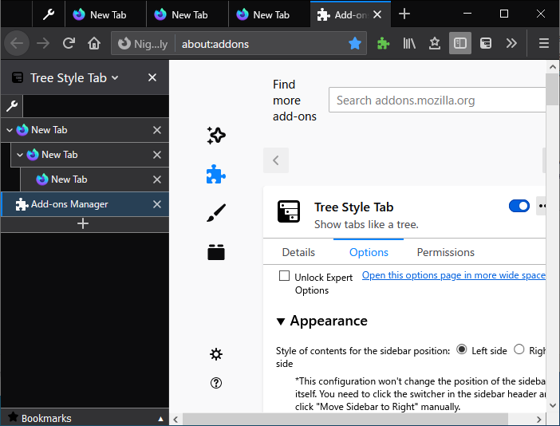Screen dimensions: 560x426
Task: Collapse the Appearance section
Action: (x=281, y=321)
